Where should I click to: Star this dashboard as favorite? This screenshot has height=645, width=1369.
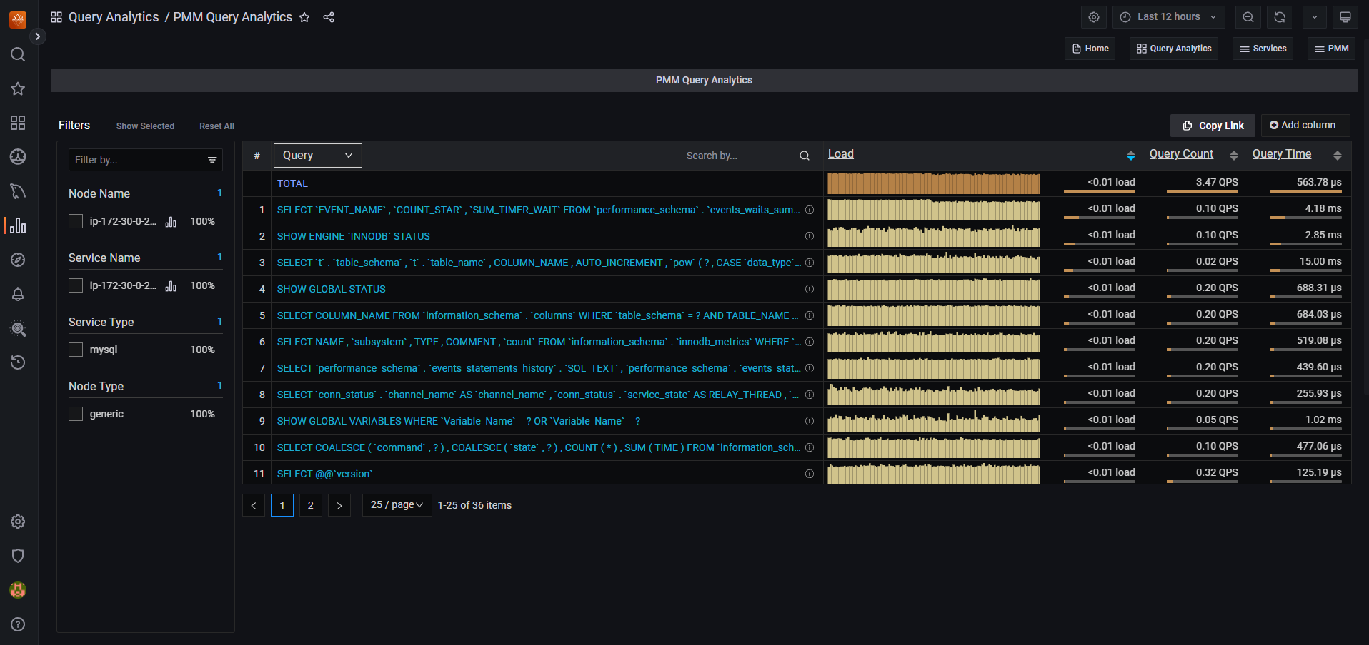[x=304, y=17]
